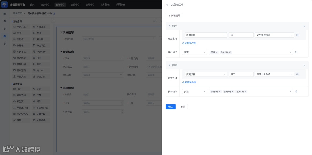Open the 等于 operator dropdown in 规则1
The image size is (312, 155).
tap(241, 35)
